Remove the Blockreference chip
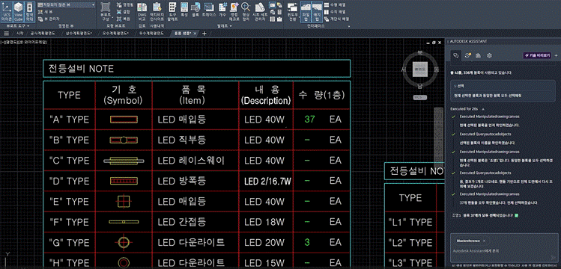Image resolution: width=561 pixels, height=269 pixels. (x=484, y=241)
